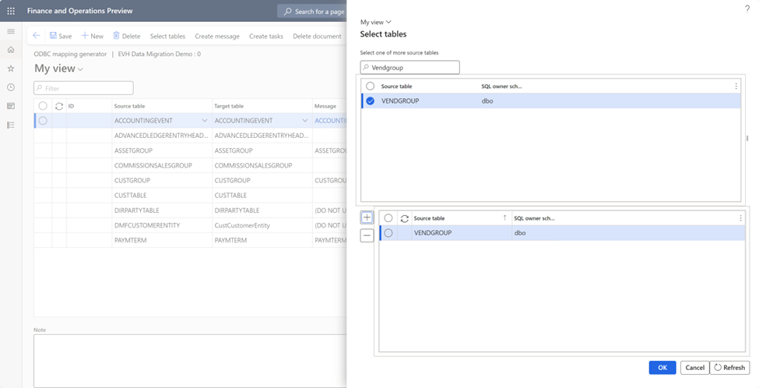
Task: Click SQL owner sch... header in upper grid
Action: point(501,86)
